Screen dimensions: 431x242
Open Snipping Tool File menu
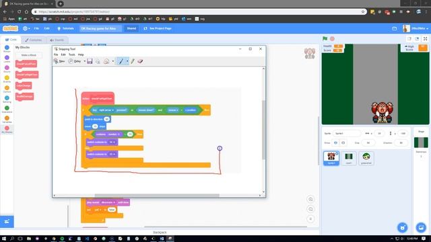(x=56, y=54)
